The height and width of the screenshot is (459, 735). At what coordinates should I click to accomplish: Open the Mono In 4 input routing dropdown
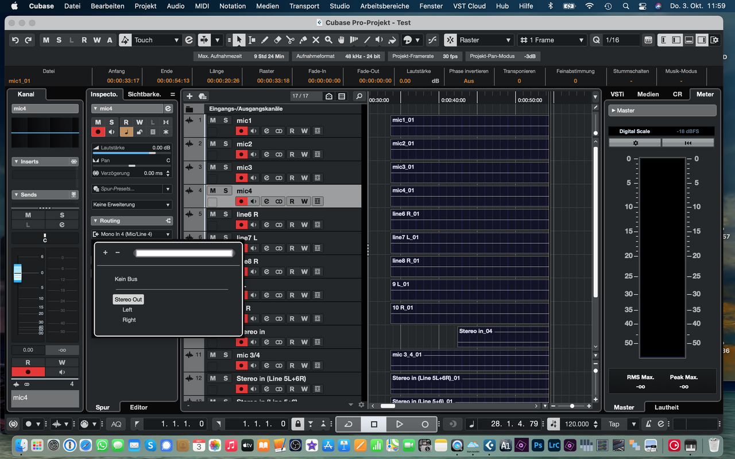(x=131, y=234)
